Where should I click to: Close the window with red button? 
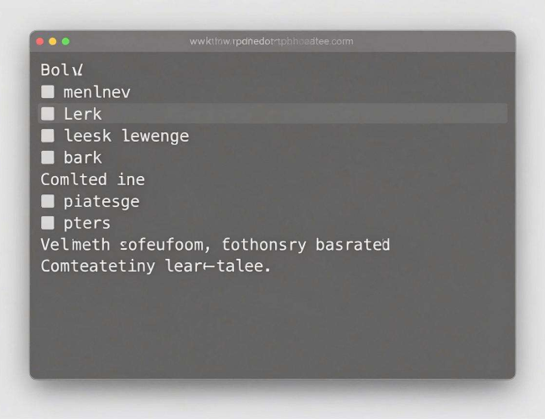[39, 42]
